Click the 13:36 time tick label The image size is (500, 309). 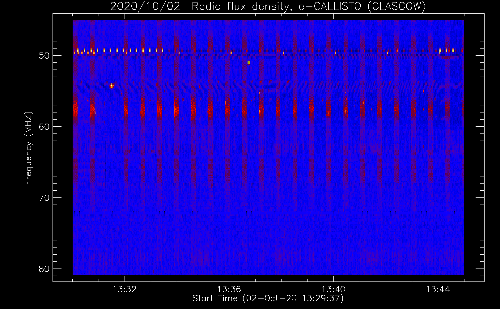click(229, 290)
